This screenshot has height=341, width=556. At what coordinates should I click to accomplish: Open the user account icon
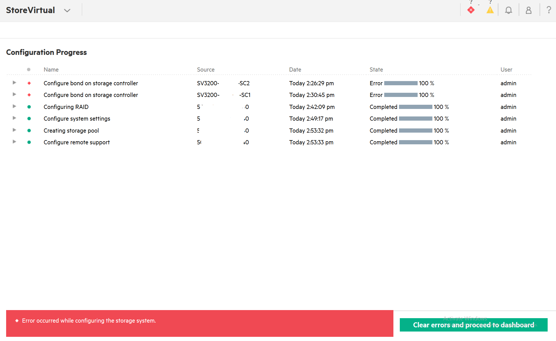[529, 10]
